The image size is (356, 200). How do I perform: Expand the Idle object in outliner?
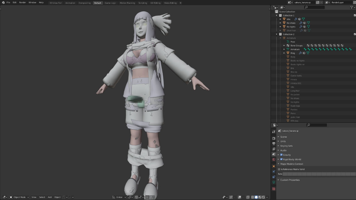[x=280, y=19]
